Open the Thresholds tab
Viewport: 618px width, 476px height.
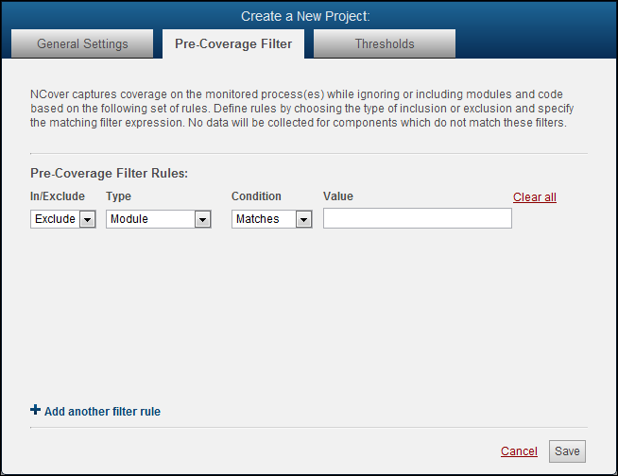click(384, 43)
